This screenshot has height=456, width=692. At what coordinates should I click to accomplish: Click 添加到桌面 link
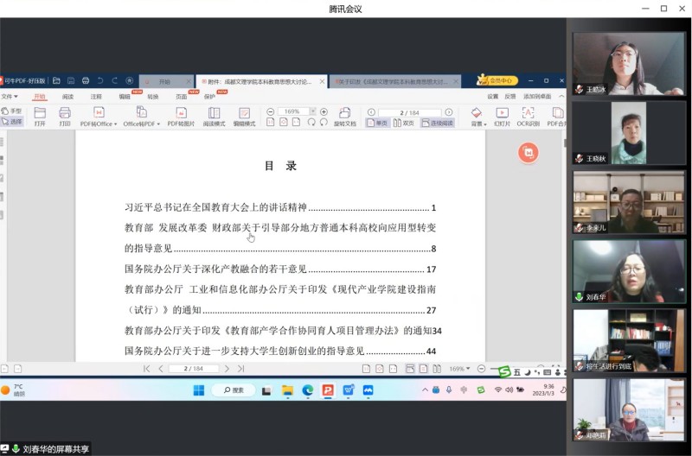536,97
